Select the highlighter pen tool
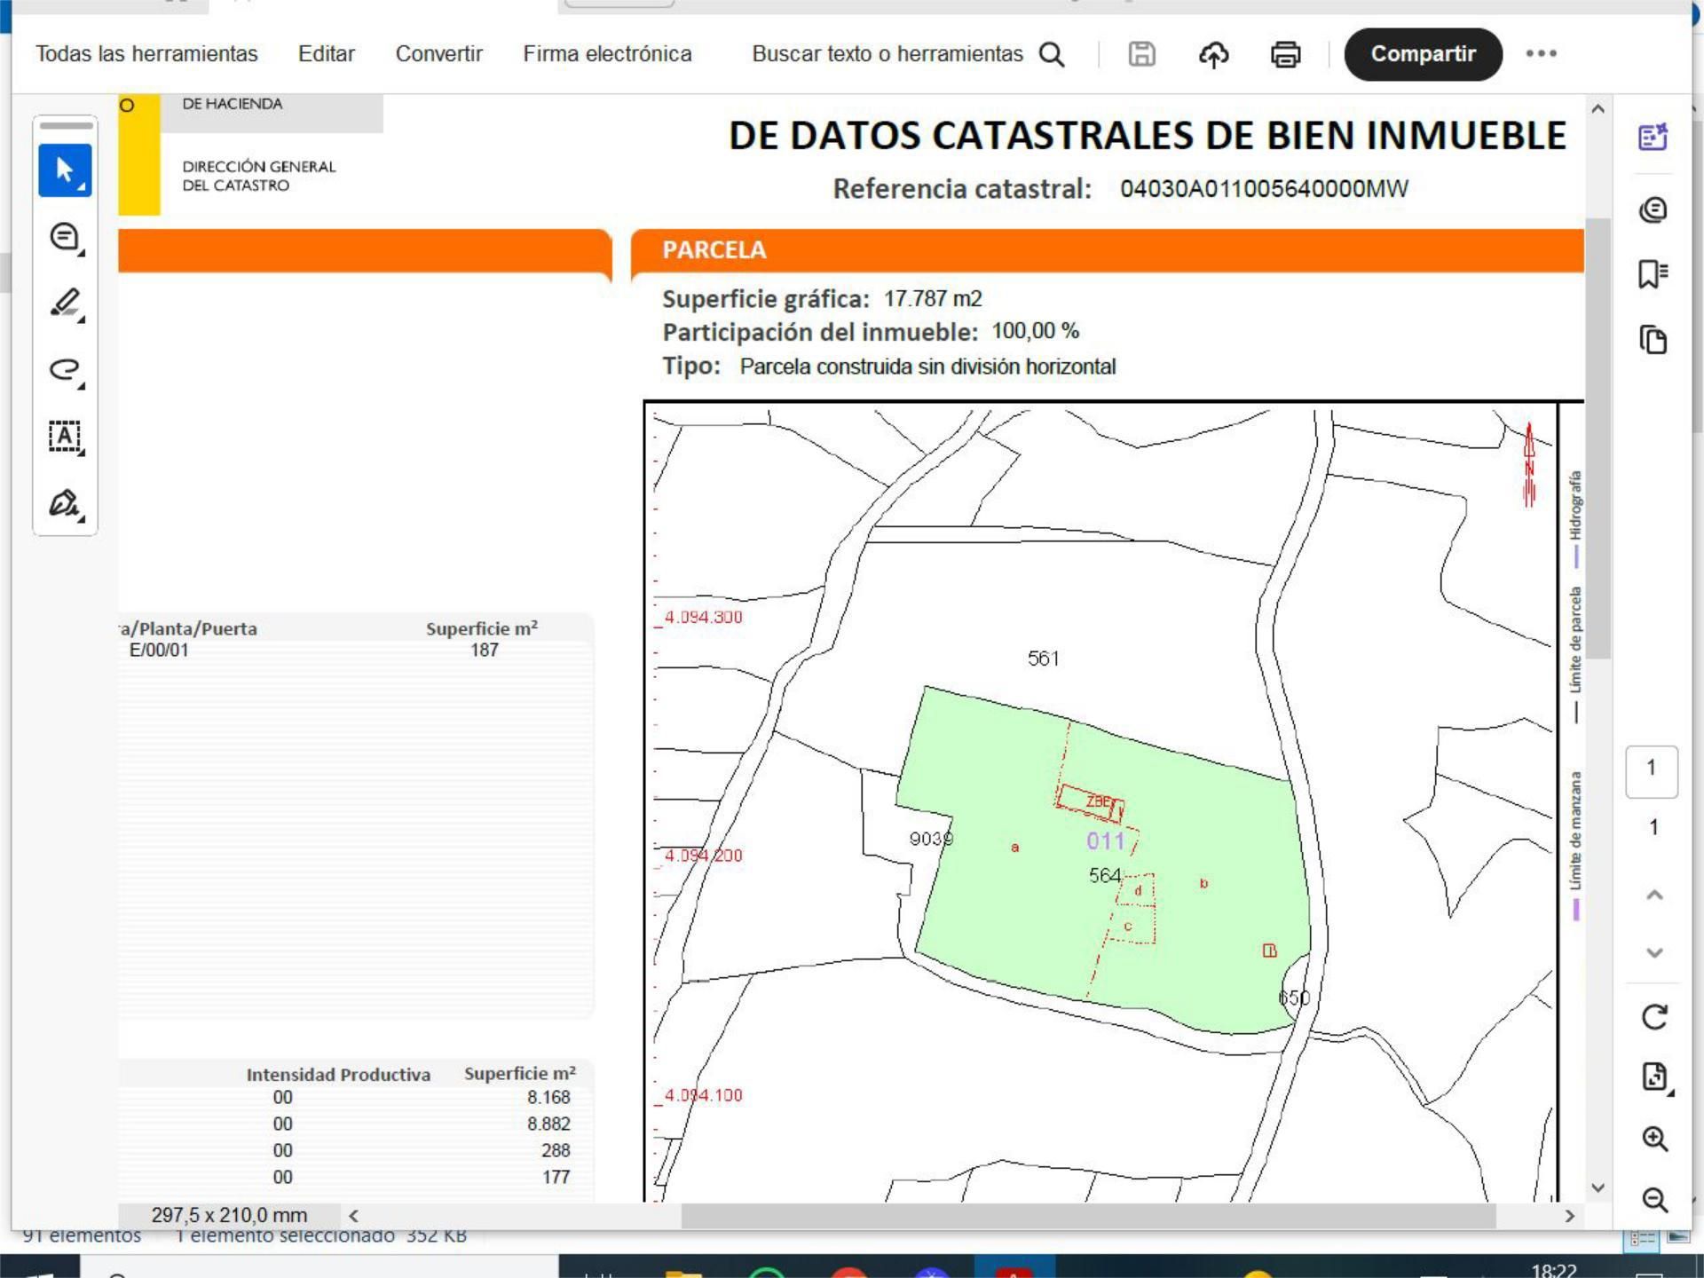This screenshot has height=1278, width=1704. (65, 304)
